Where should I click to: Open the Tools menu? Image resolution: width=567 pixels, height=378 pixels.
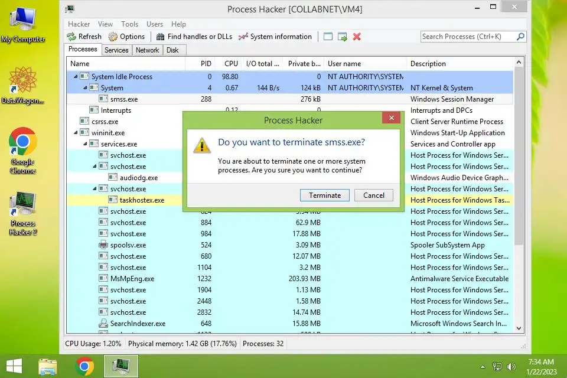(129, 24)
